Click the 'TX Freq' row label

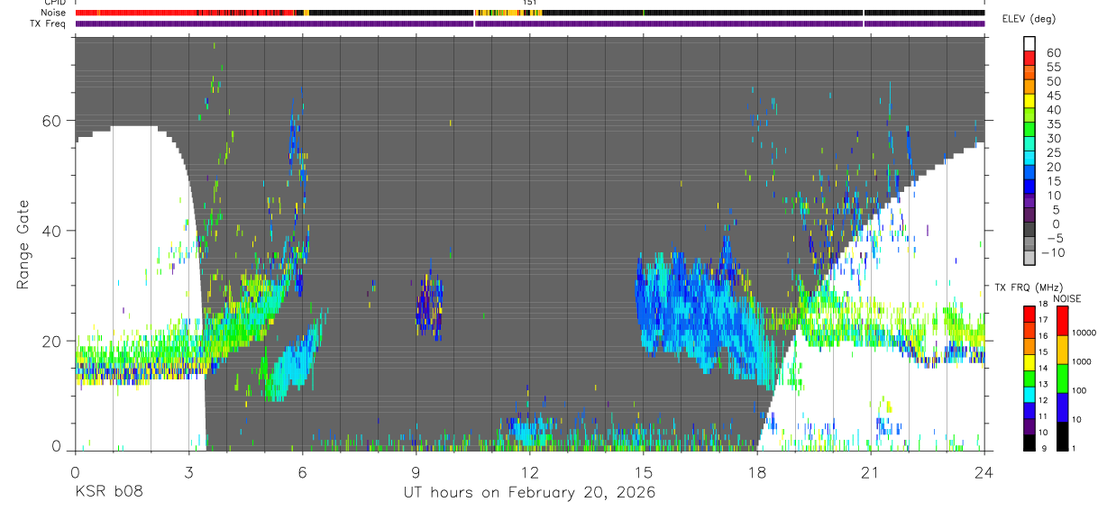click(49, 23)
